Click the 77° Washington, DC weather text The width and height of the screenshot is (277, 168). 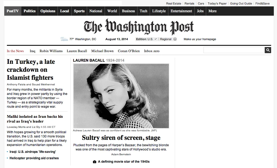pos(83,39)
